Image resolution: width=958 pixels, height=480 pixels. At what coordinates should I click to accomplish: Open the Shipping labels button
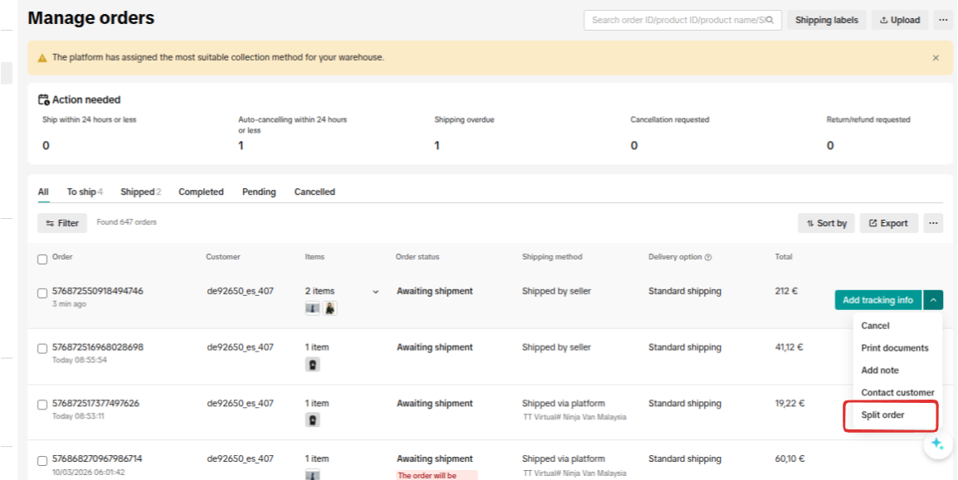pyautogui.click(x=826, y=20)
